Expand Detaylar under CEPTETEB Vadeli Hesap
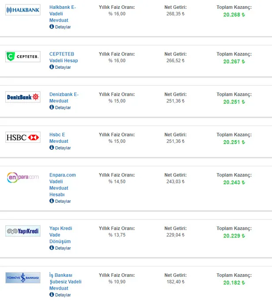This screenshot has height=301, width=272. click(x=60, y=67)
